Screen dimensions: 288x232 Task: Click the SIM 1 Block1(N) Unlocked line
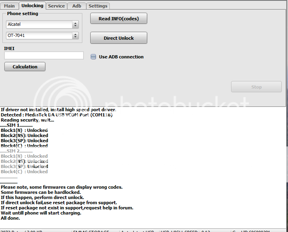24,130
